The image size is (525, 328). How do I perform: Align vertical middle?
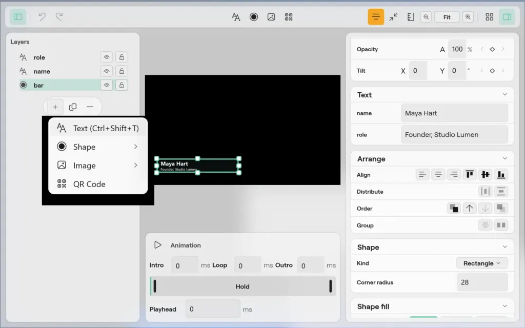point(485,174)
